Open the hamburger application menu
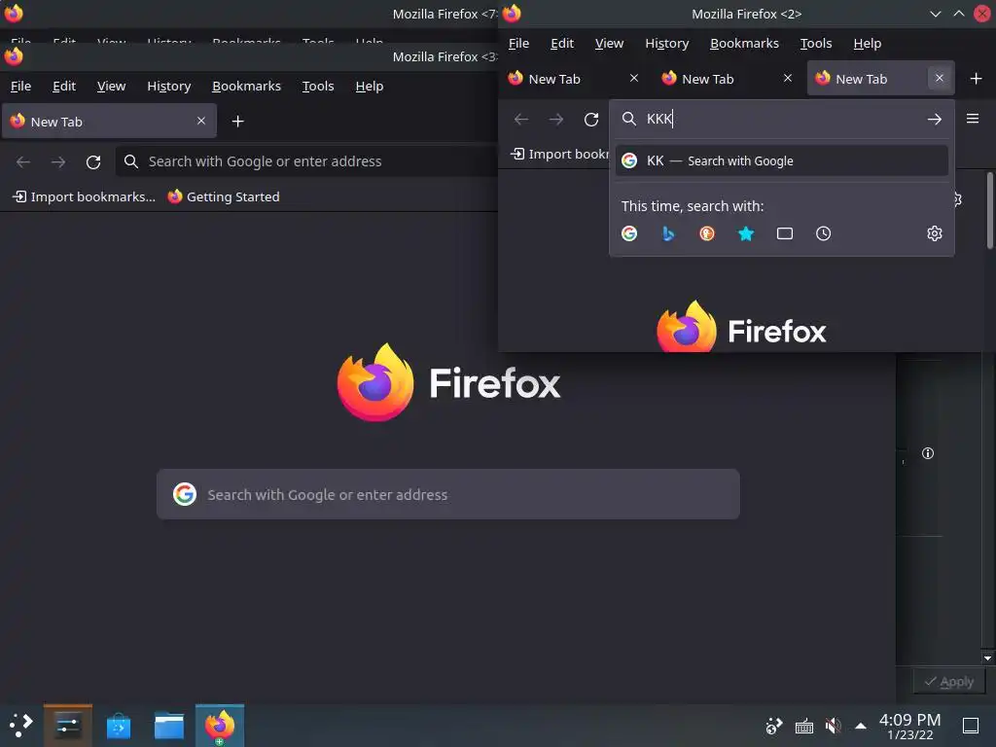The height and width of the screenshot is (747, 996). (973, 119)
